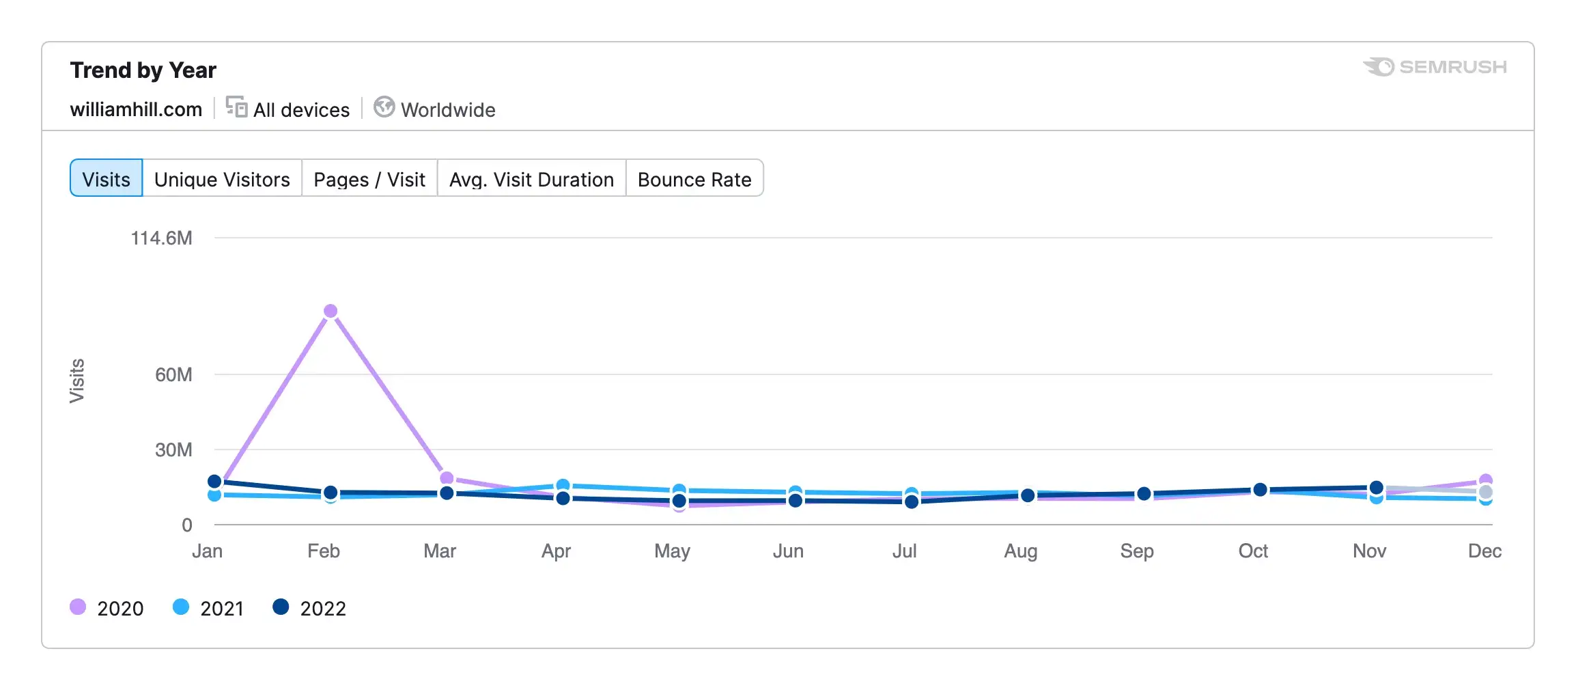Toggle the 2022 series in the legend

coord(309,608)
